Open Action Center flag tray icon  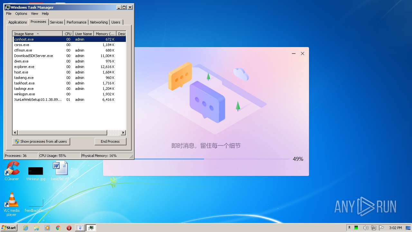point(382,228)
